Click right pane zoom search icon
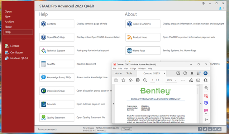The image size is (229, 134). pyautogui.click(x=206, y=88)
